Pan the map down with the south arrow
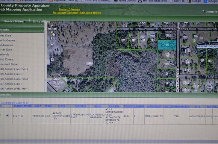 click(x=52, y=32)
